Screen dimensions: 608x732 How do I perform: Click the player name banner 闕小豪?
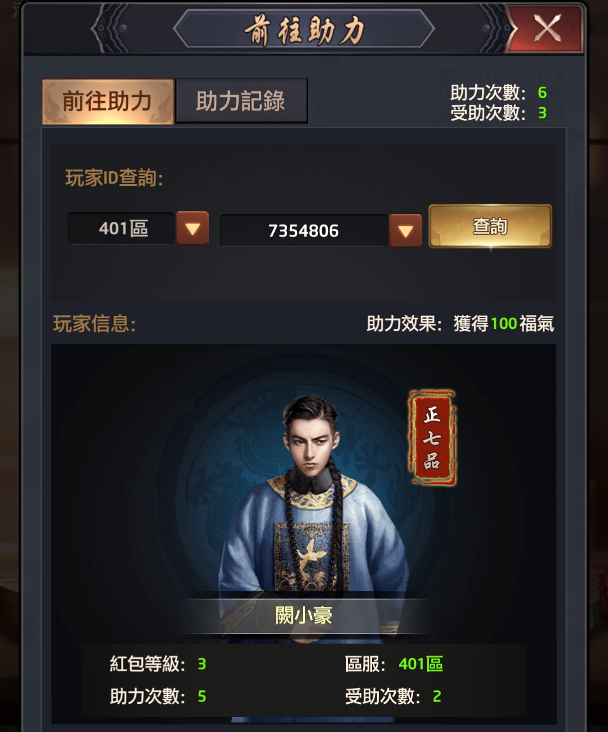pyautogui.click(x=304, y=615)
